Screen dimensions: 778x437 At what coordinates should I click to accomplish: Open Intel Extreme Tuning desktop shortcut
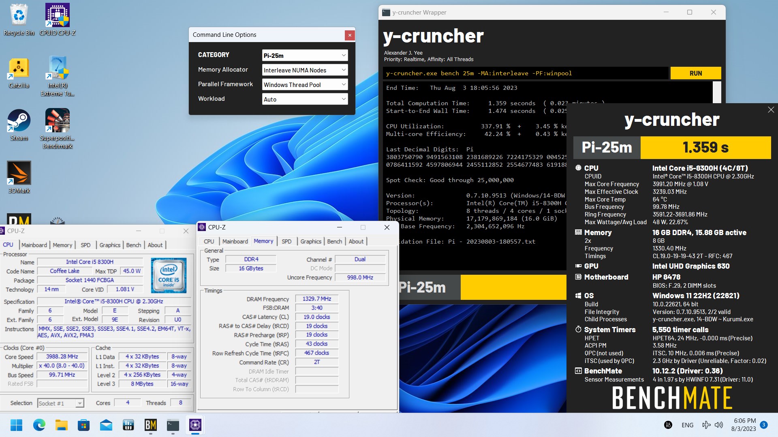tap(58, 76)
